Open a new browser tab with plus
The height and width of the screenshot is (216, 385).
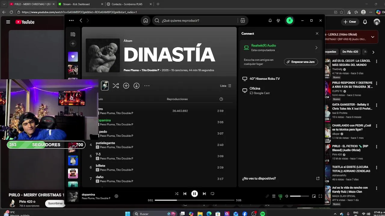click(x=158, y=4)
